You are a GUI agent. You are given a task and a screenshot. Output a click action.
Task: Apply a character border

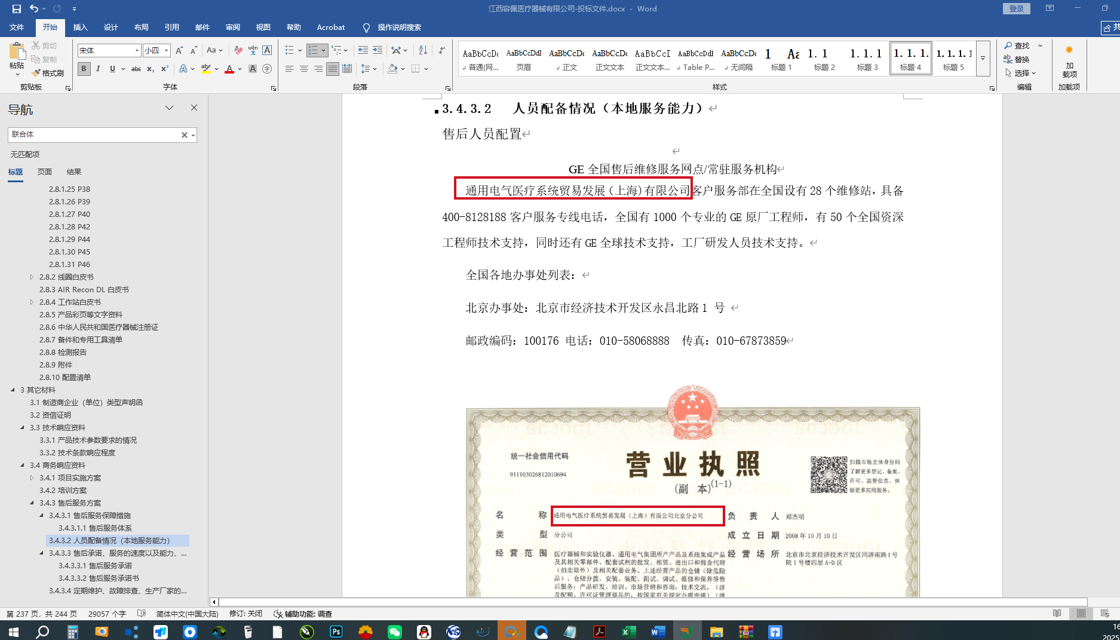(267, 51)
